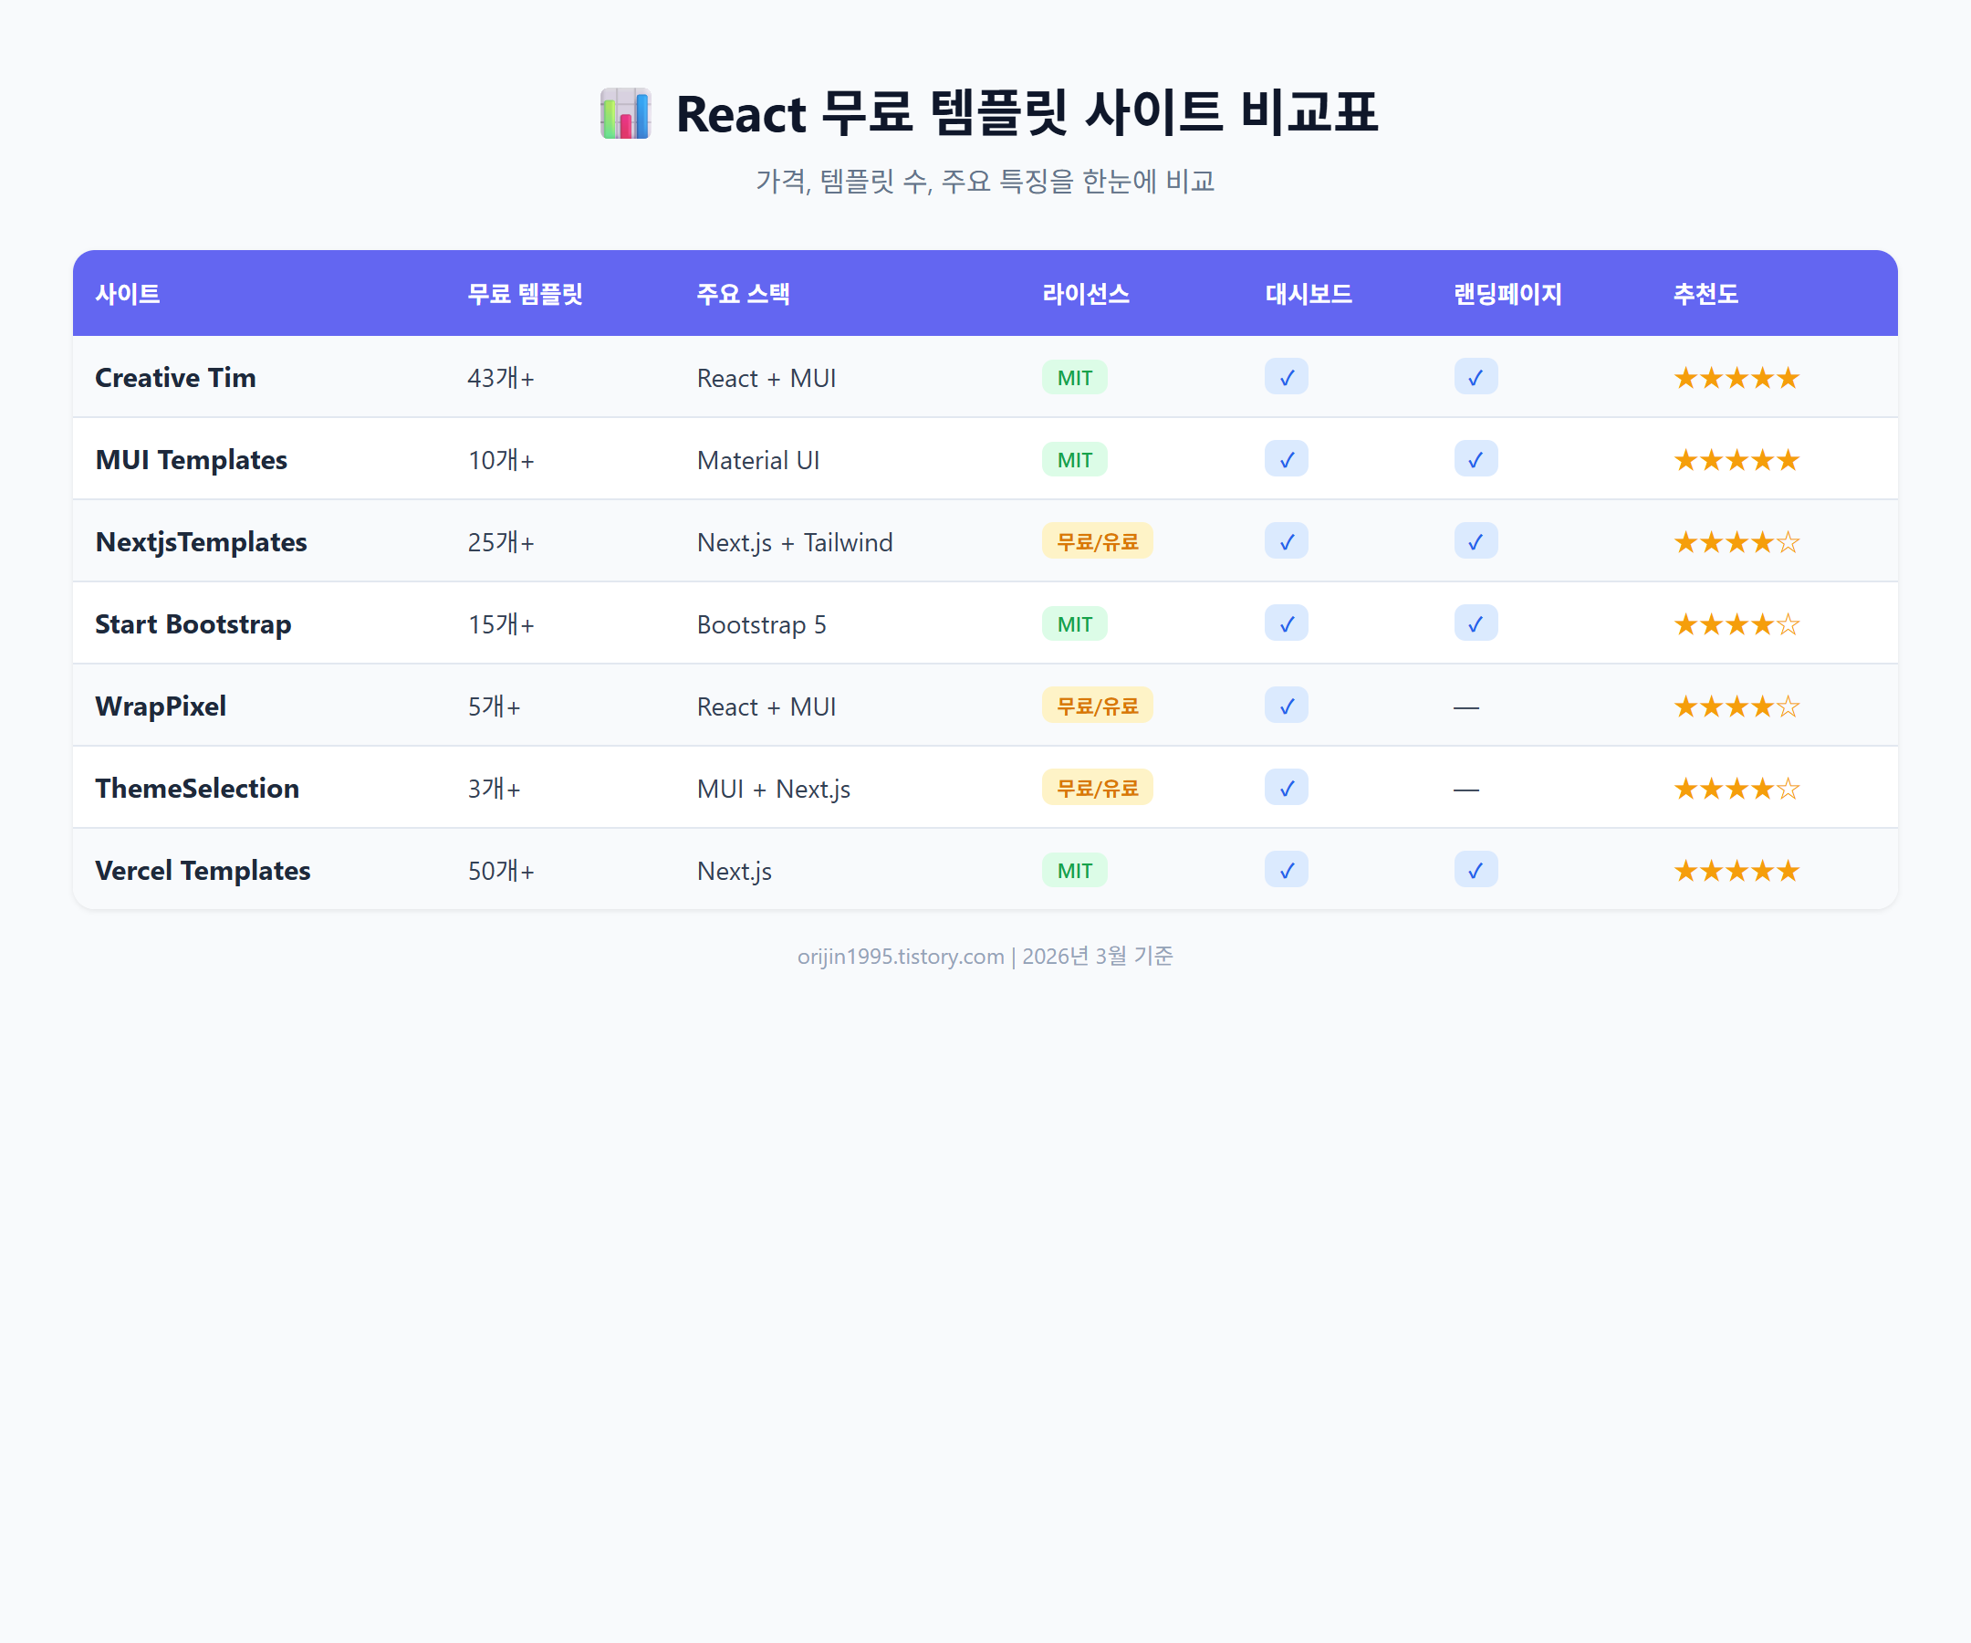Click the MIT badge for Start Bootstrap
Screen dimensions: 1971x1643
pyautogui.click(x=1074, y=623)
